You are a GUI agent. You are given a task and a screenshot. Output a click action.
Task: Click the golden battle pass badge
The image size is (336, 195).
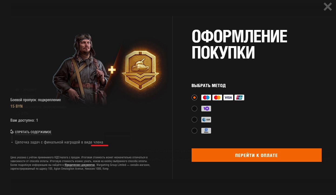(x=138, y=70)
